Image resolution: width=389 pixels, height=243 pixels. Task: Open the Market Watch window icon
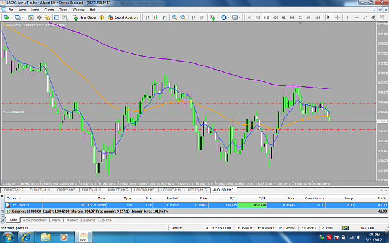click(30, 17)
